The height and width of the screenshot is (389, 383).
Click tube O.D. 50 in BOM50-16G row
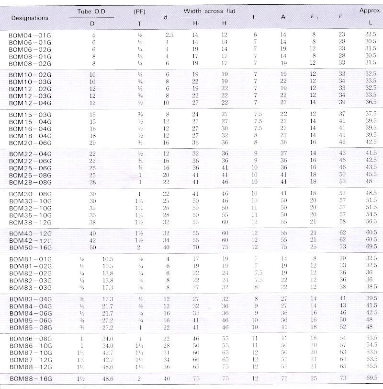(92, 248)
